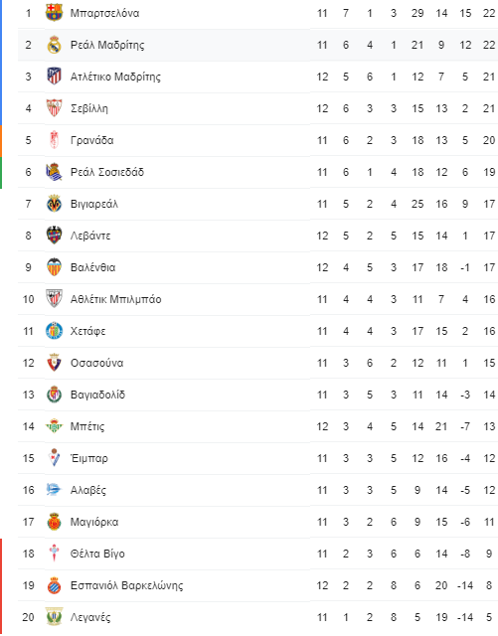Select the Μαγιόρκα team row
The width and height of the screenshot is (498, 636).
click(257, 522)
